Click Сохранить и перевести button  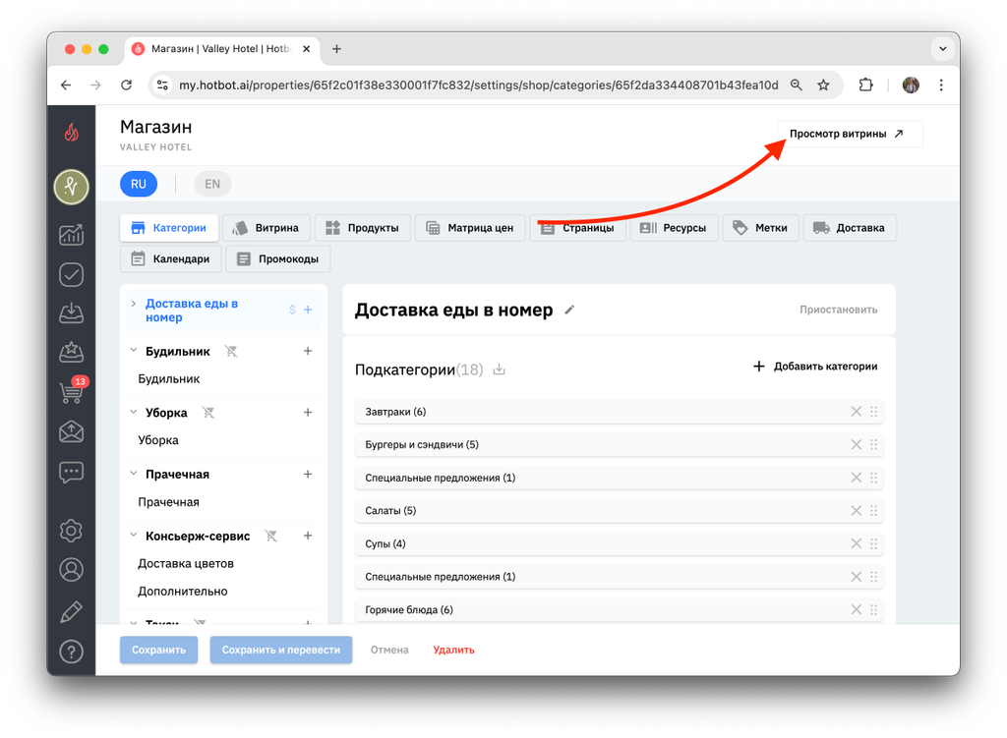pyautogui.click(x=281, y=651)
